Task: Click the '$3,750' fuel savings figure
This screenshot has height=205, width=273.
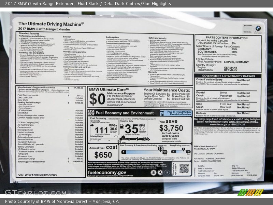Action: (171, 128)
